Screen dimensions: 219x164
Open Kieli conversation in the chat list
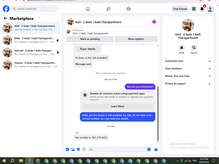click(x=31, y=28)
